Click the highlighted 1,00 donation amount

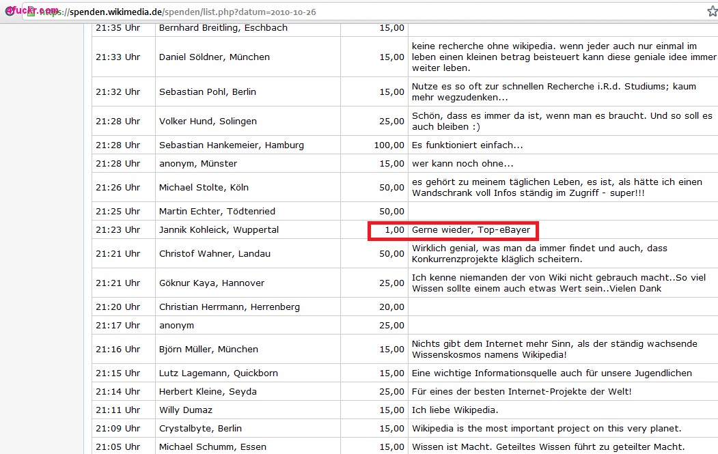coord(394,230)
